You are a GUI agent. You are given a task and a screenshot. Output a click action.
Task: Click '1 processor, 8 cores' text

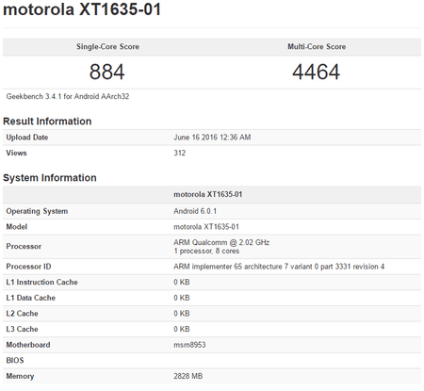tap(206, 251)
